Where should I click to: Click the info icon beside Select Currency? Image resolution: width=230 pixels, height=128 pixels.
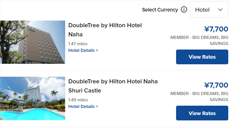(184, 9)
